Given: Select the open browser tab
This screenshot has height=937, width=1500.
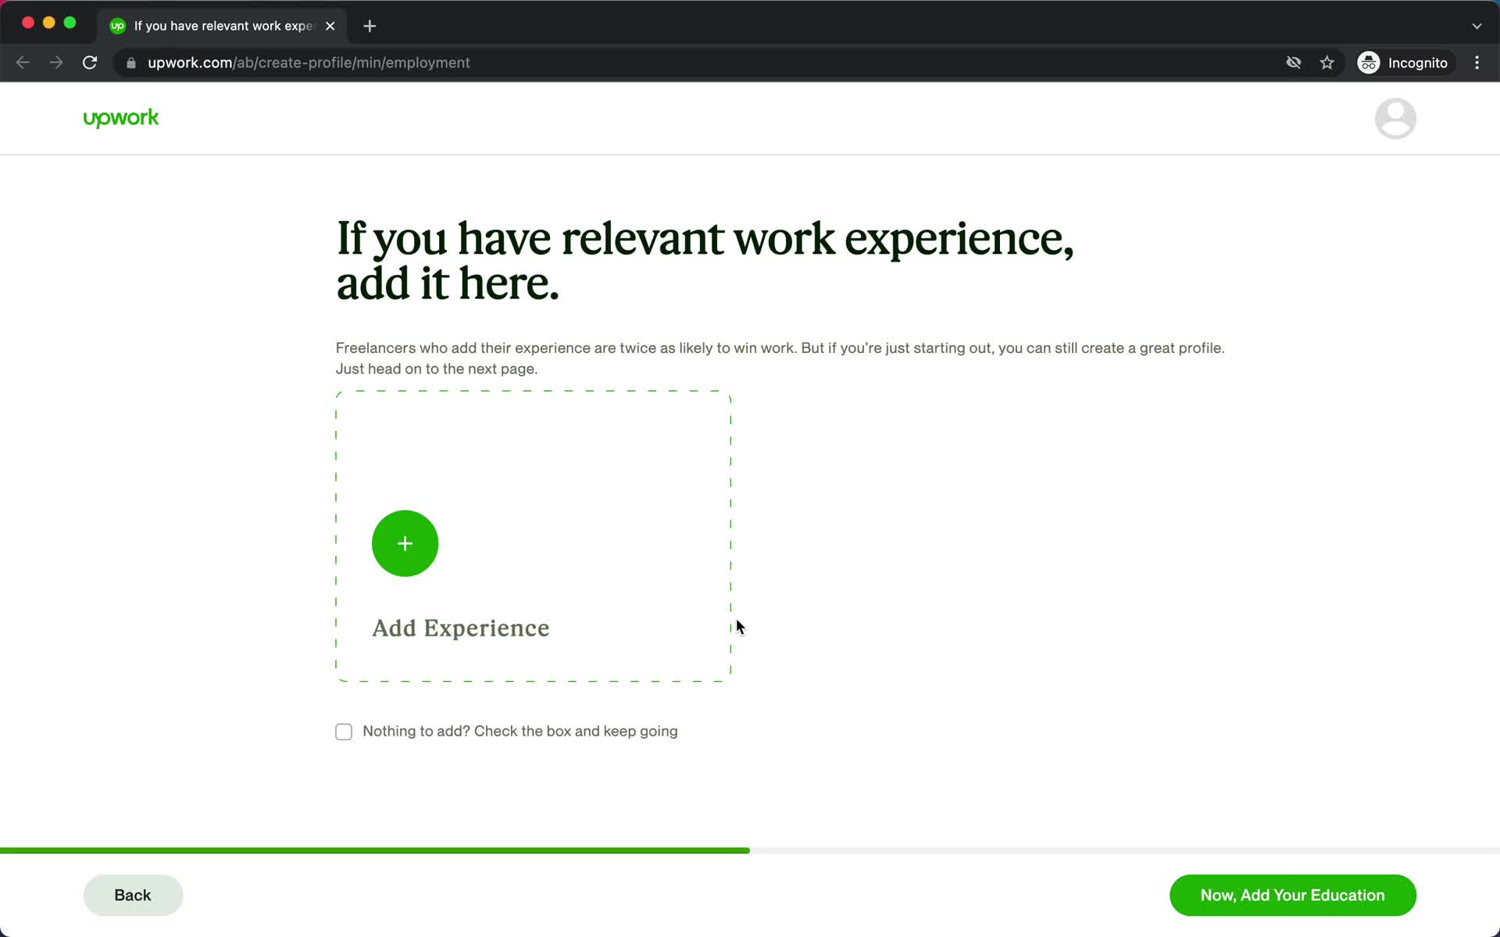Looking at the screenshot, I should coord(220,25).
